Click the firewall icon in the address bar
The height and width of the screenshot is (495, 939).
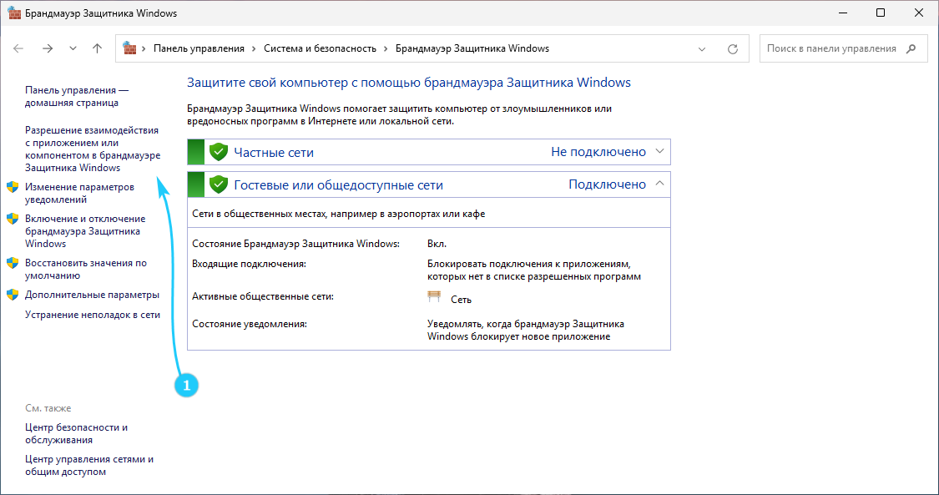tap(129, 48)
